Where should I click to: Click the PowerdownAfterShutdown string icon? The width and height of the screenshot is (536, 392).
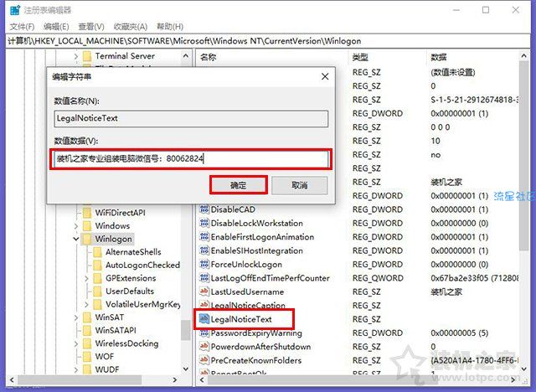point(204,346)
